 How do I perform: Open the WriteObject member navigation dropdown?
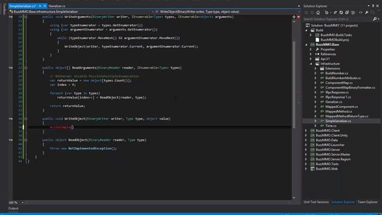[x=298, y=11]
